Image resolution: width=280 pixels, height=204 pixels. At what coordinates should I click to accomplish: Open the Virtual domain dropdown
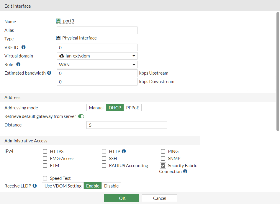[x=97, y=56]
